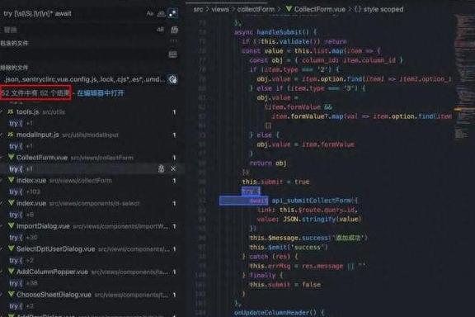
Task: Open ChooseSheetDialog.vue search result file
Action: click(54, 295)
